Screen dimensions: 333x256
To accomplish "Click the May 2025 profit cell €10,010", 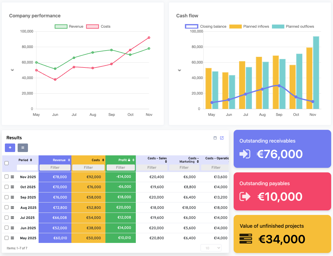I will pyautogui.click(x=121, y=238).
